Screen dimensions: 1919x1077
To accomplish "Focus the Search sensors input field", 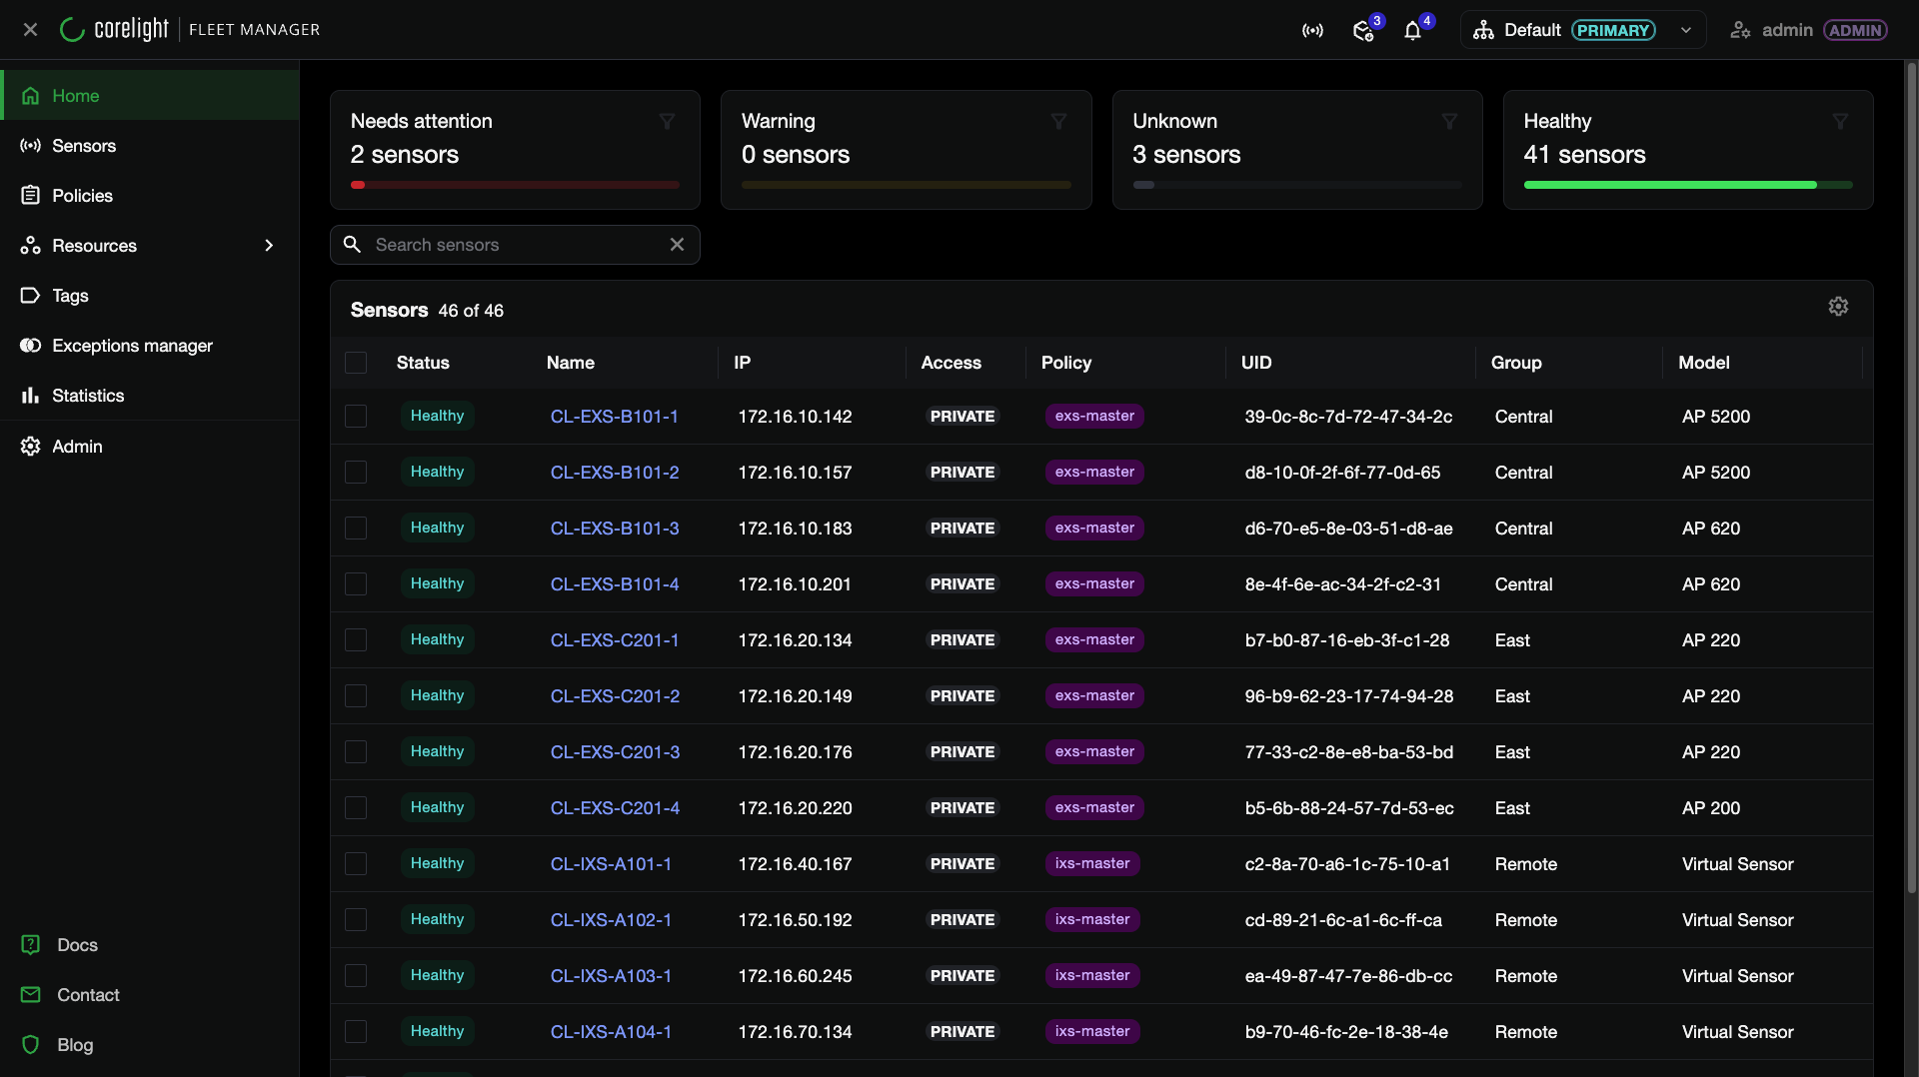I will 515,245.
